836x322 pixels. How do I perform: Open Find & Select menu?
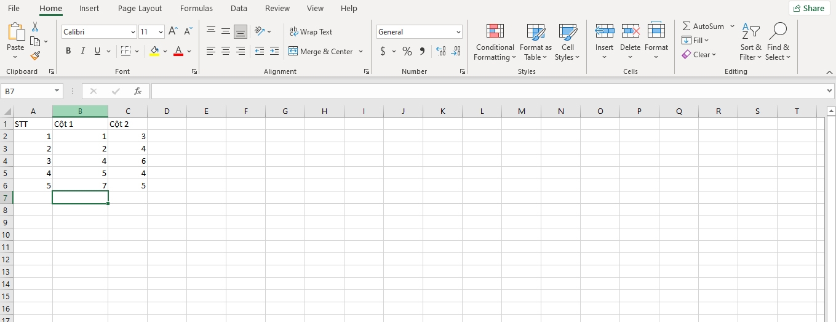(778, 42)
